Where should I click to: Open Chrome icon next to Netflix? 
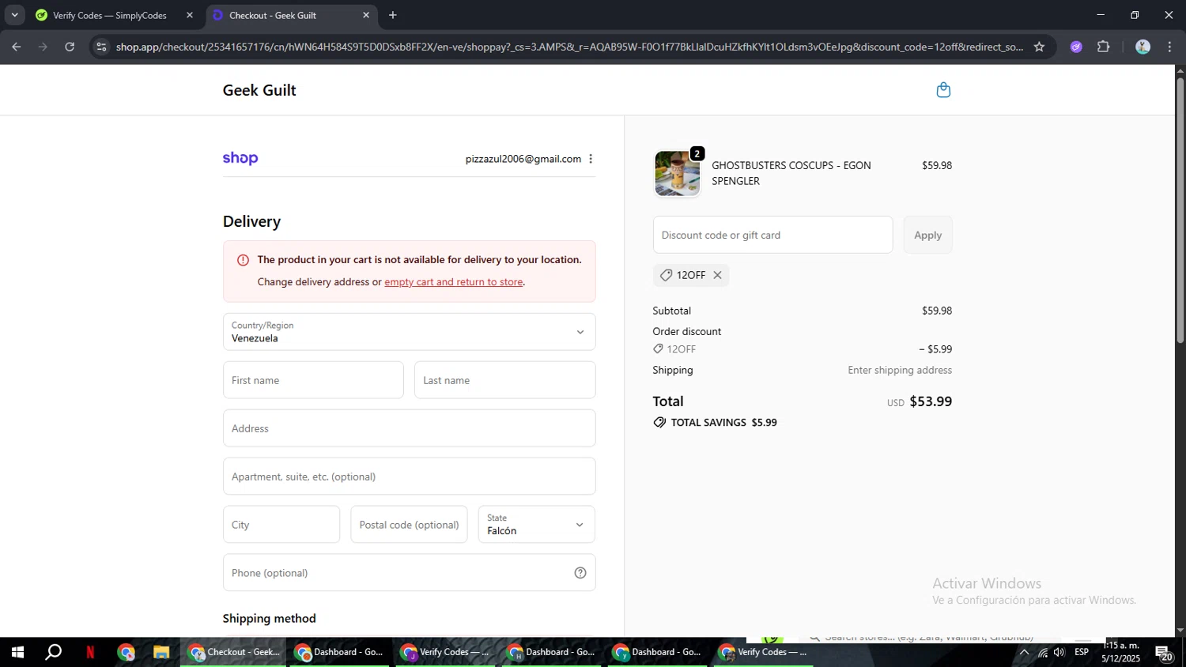pos(126,653)
